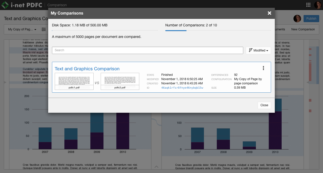This screenshot has height=173, width=323.
Task: Click the up chevron between documents
Action: [156, 167]
